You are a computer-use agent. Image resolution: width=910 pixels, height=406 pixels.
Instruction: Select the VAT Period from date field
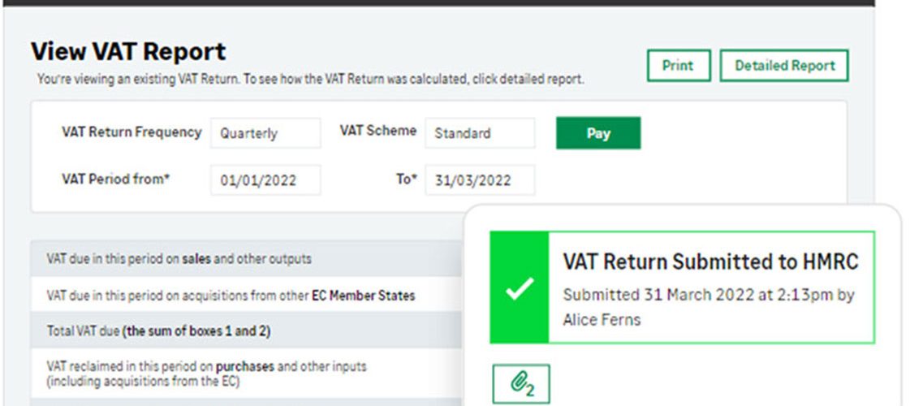(x=265, y=180)
